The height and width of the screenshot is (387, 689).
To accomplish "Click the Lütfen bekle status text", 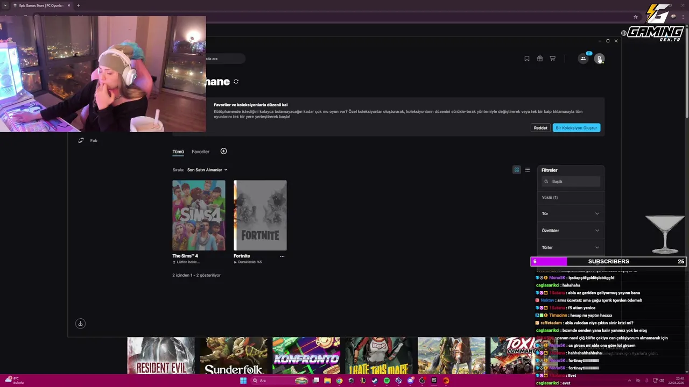I will click(188, 262).
